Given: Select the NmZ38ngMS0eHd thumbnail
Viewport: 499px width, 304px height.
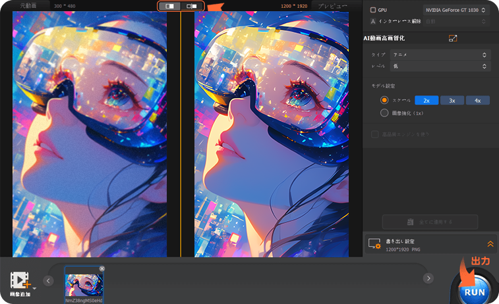Looking at the screenshot, I should tap(84, 285).
